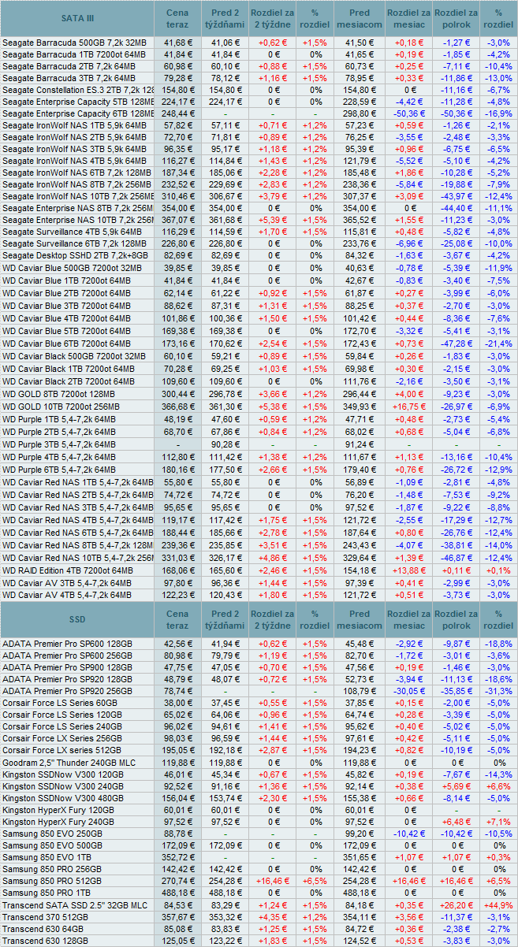Select the Seagate Barracuda 1TB 7200ot product name
Viewport: 518px width, 947px height.
73,54
